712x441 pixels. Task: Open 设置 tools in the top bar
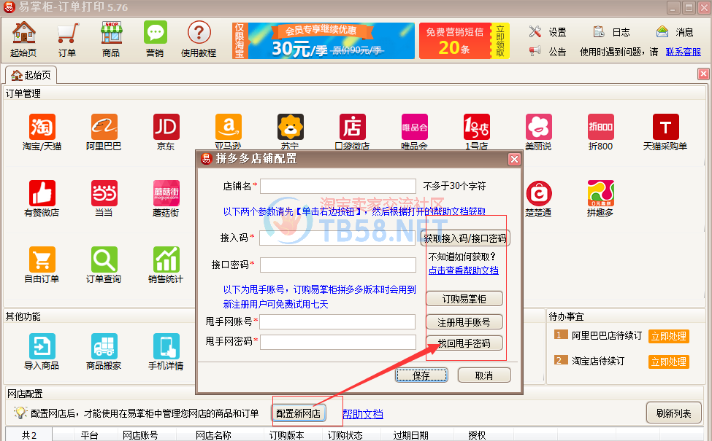point(548,32)
